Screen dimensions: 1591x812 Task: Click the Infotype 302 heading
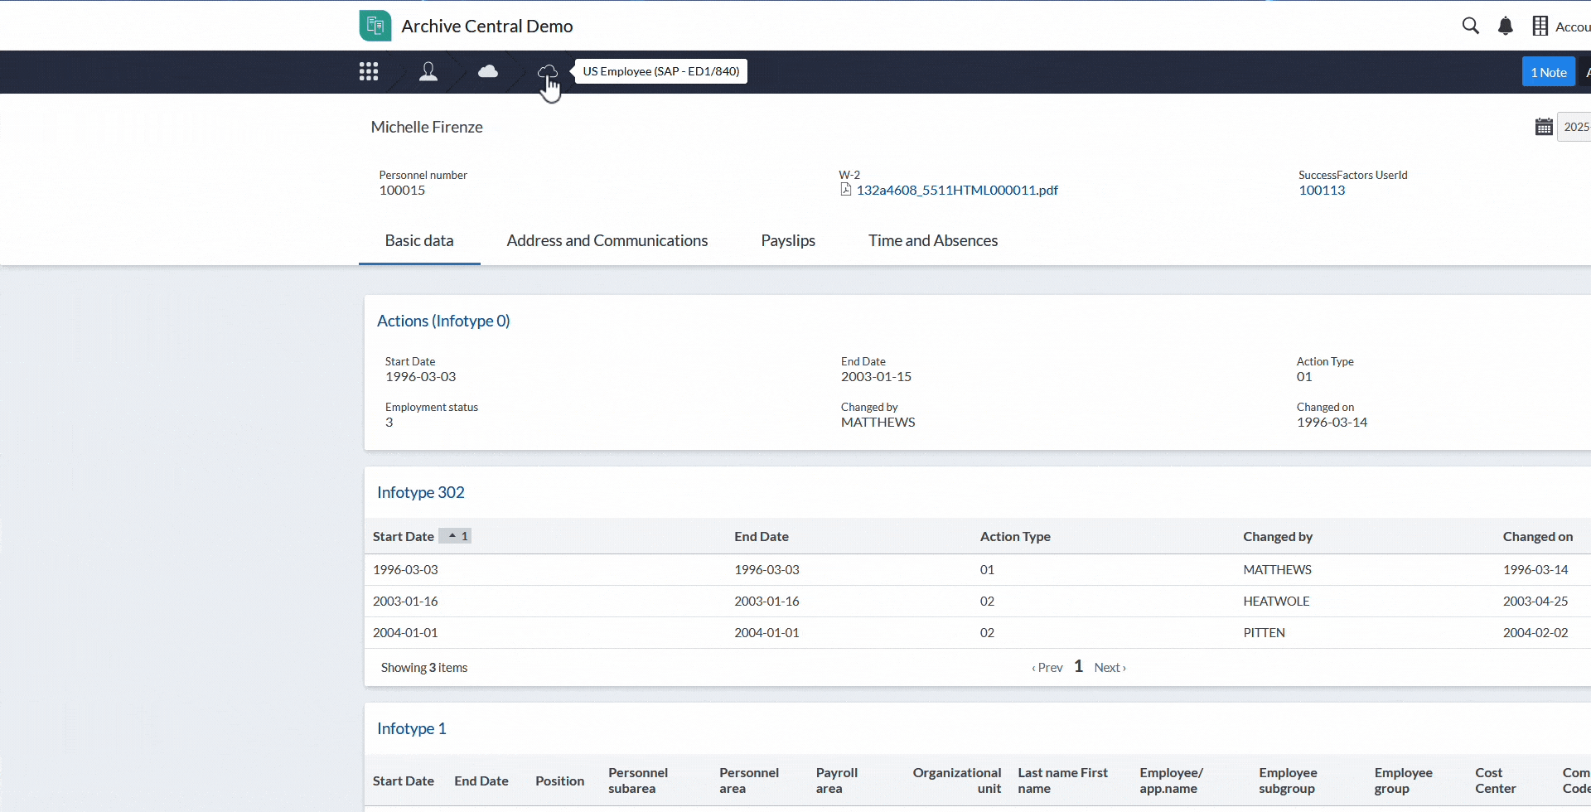(x=421, y=492)
